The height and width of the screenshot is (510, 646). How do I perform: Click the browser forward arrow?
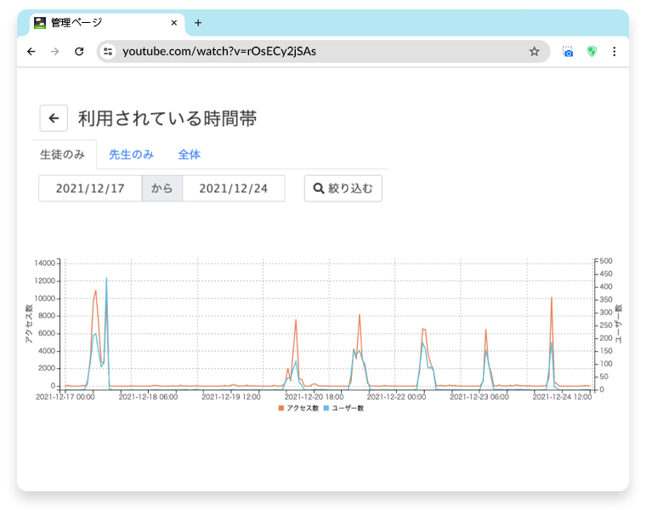[54, 52]
